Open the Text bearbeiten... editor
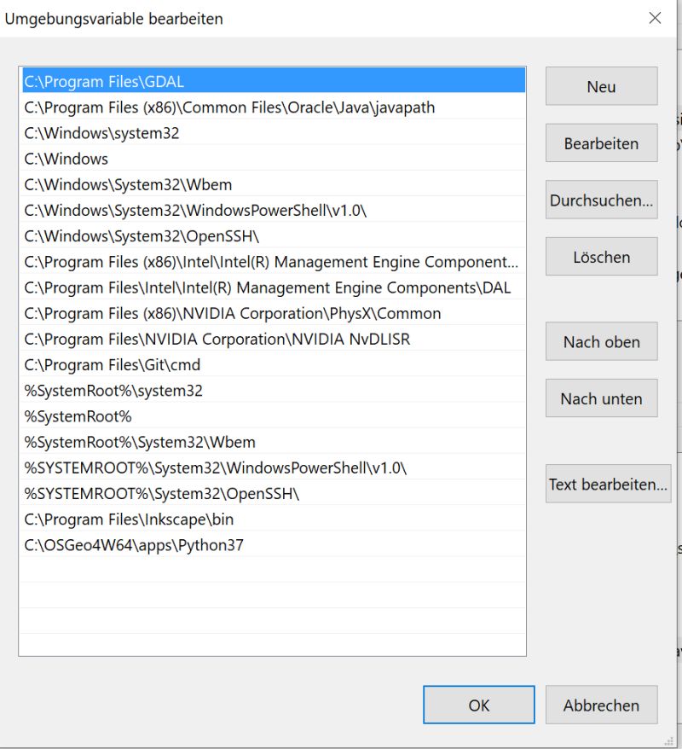Viewport: 682px width, 749px height. [x=608, y=484]
